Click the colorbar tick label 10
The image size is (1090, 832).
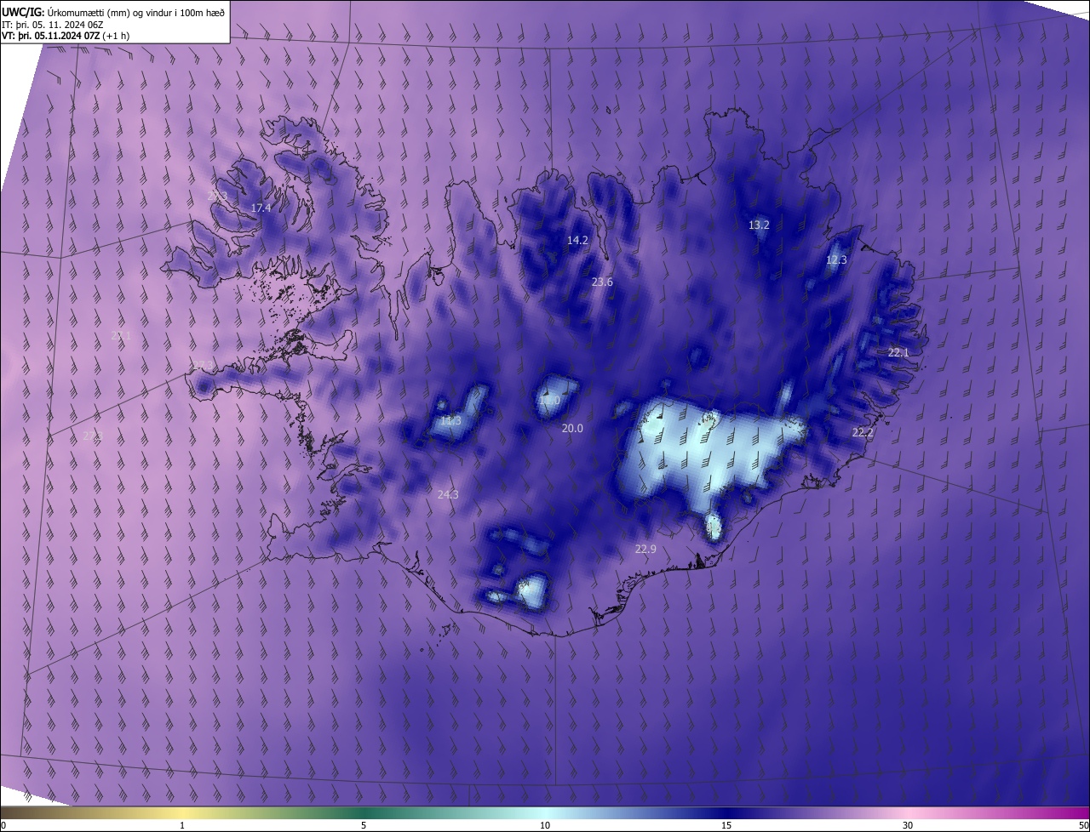(545, 825)
